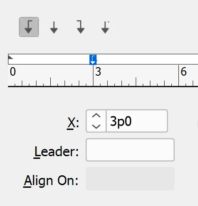Click the number 6 on the tab ruler
The width and height of the screenshot is (198, 206).
pos(184,72)
